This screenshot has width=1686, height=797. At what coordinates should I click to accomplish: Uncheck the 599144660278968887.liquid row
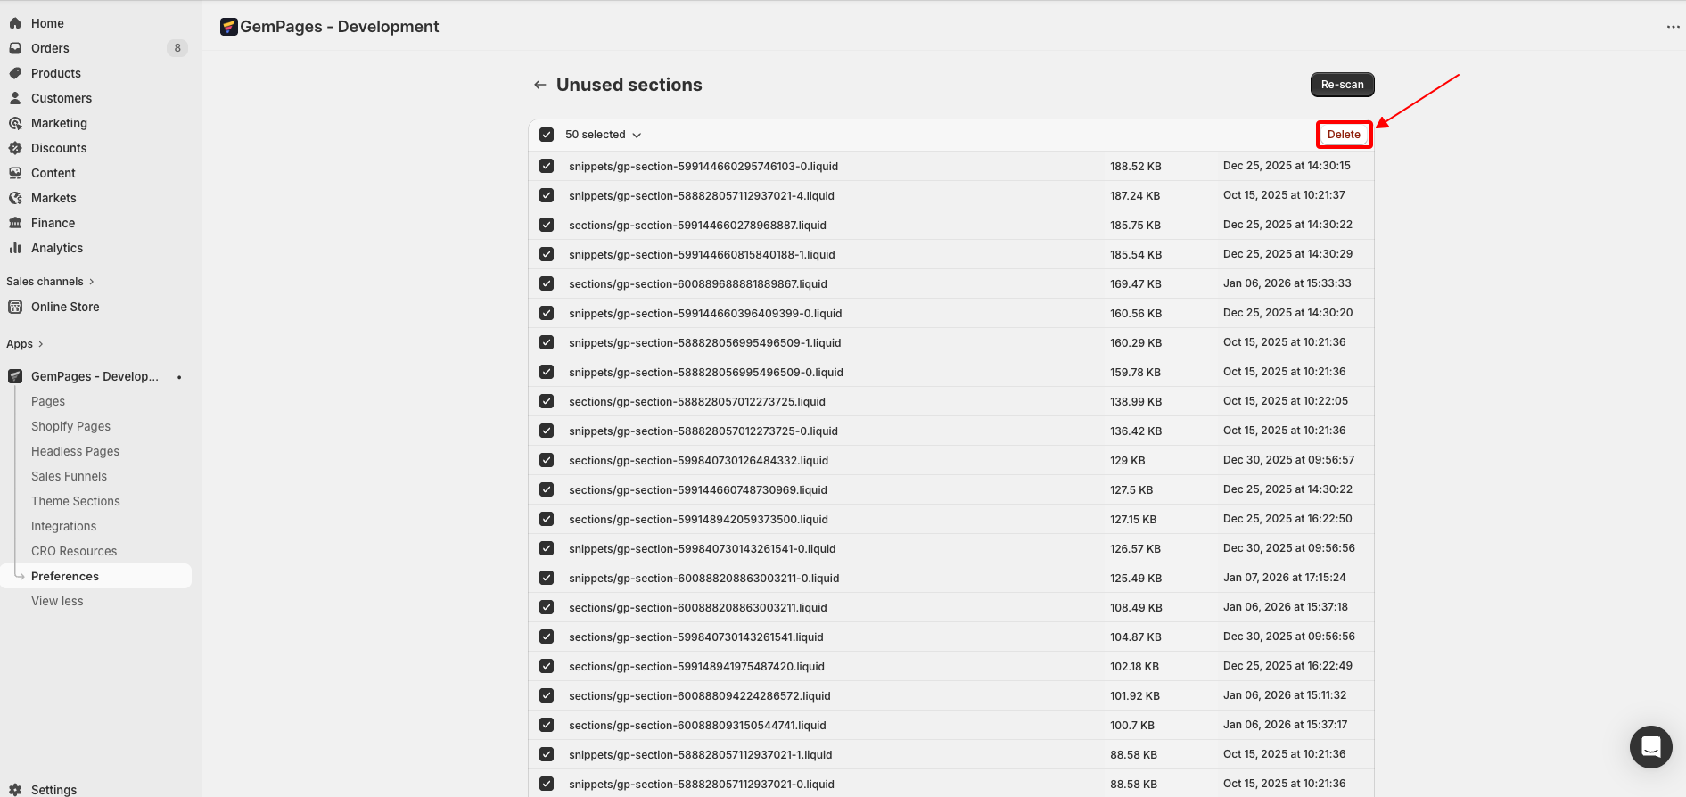547,225
